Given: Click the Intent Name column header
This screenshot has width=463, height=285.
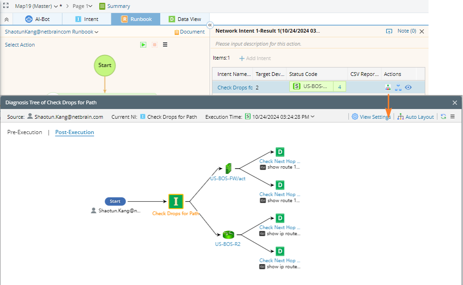Looking at the screenshot, I should point(234,74).
